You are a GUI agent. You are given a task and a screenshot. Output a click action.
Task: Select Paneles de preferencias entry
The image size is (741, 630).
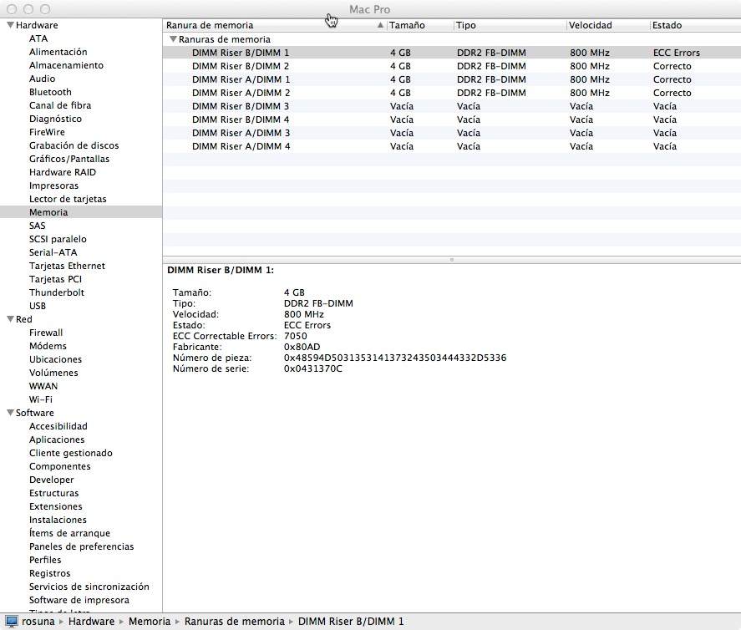coord(81,546)
